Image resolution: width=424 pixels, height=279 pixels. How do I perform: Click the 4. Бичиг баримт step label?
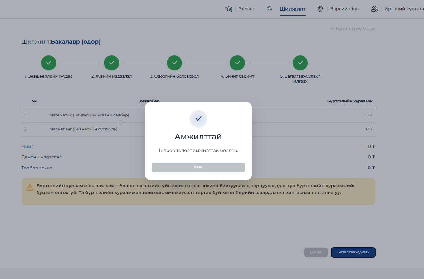(237, 76)
